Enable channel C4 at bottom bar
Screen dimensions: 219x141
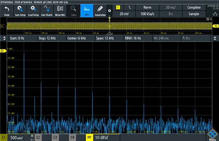(72, 137)
